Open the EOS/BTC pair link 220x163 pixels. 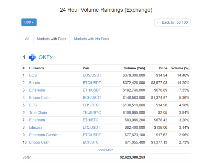coord(91,105)
